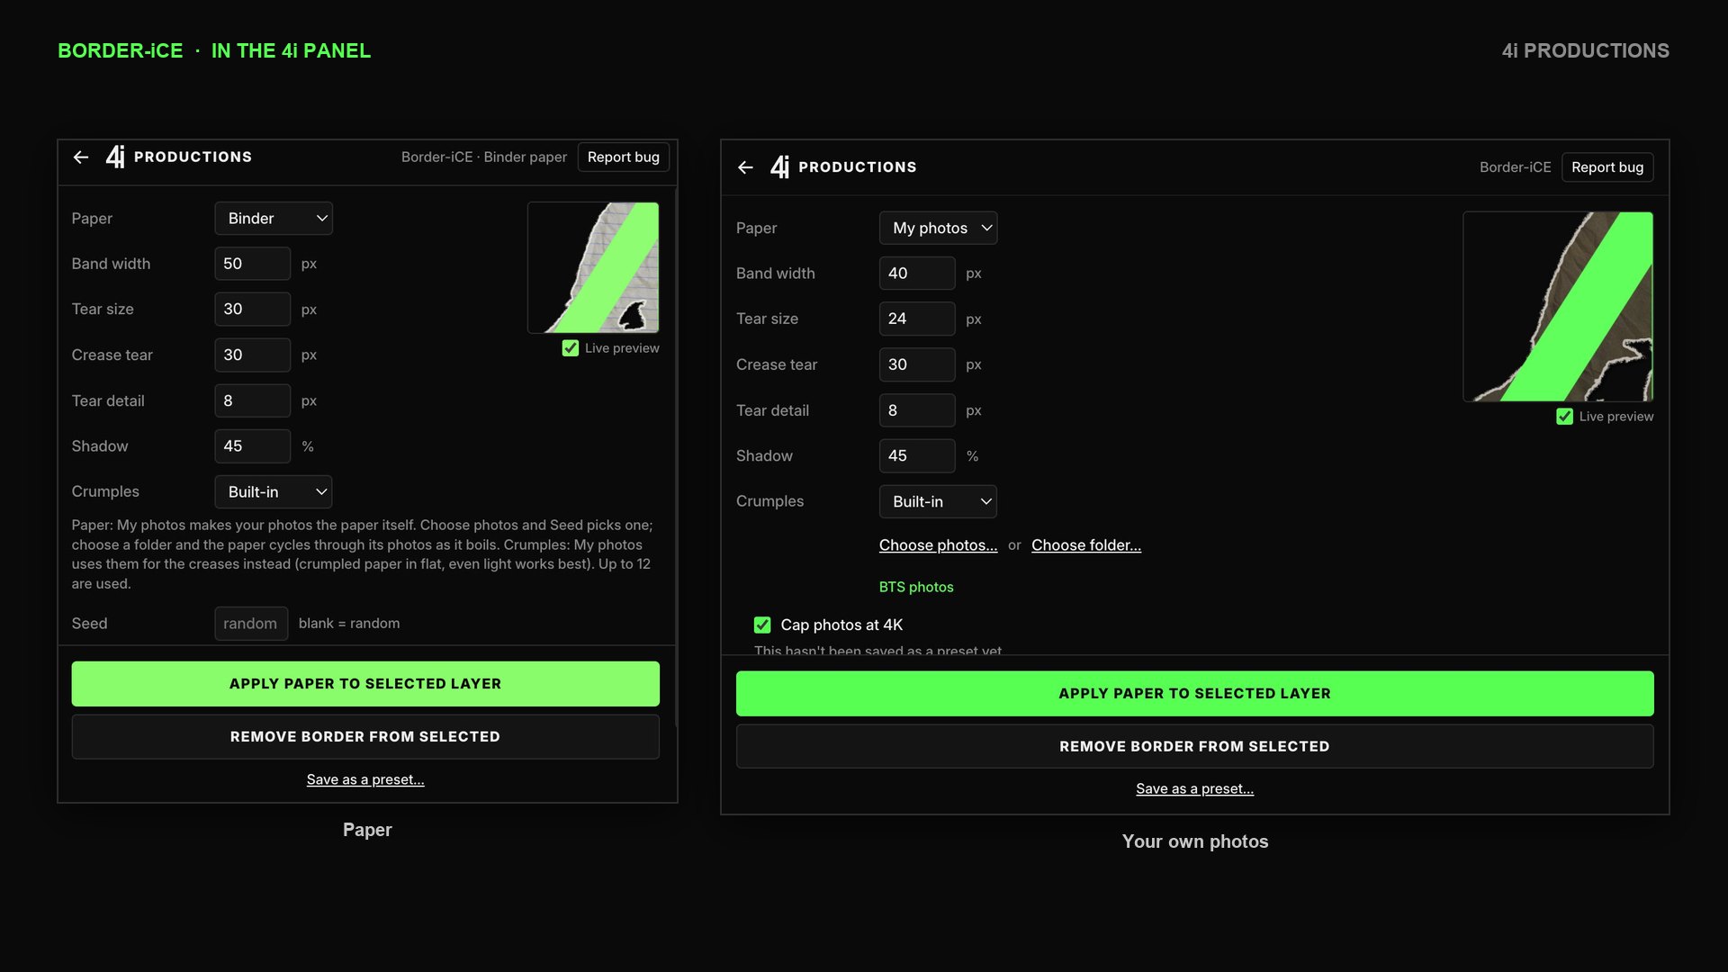Click back arrow in Paper panel
This screenshot has height=972, width=1728.
[81, 157]
